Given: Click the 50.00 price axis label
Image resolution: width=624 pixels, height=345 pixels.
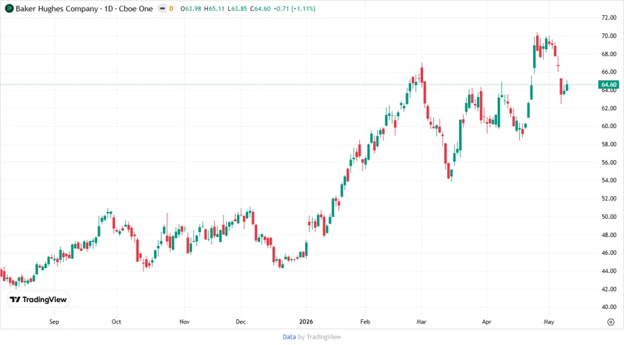Looking at the screenshot, I should pyautogui.click(x=609, y=217).
